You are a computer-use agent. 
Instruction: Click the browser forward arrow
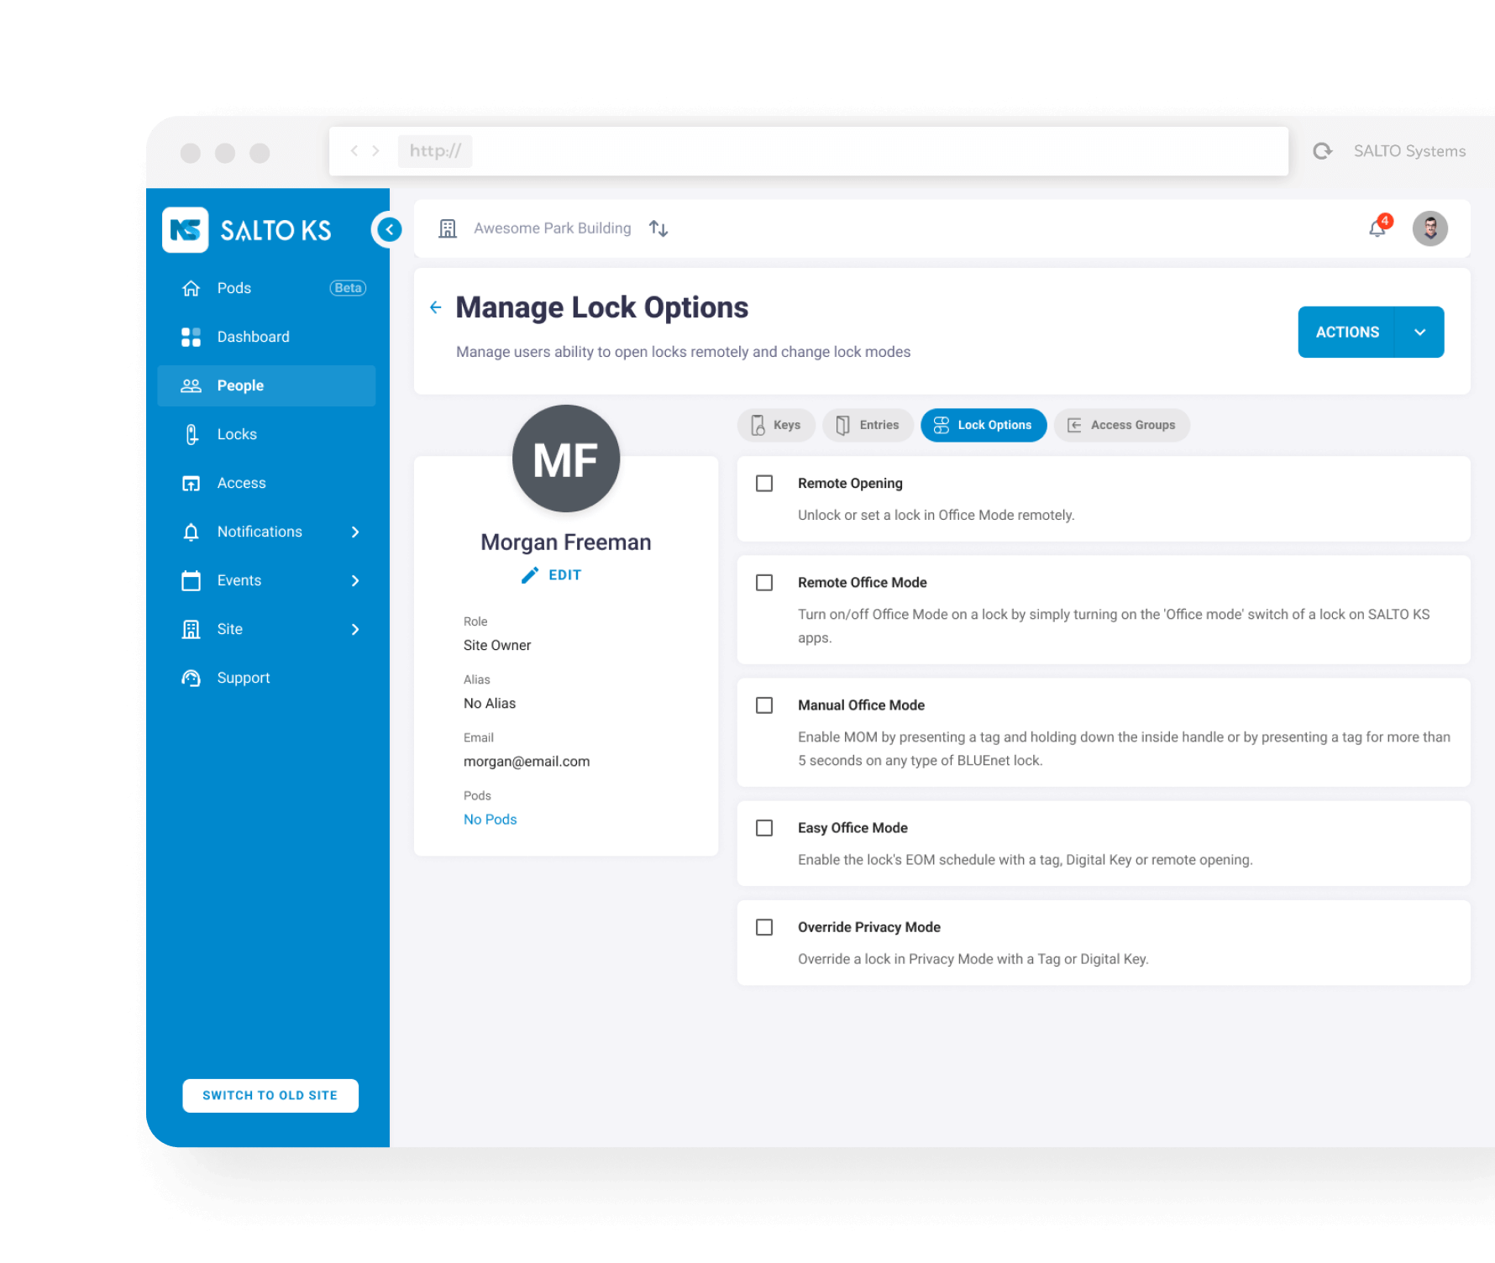tap(375, 151)
